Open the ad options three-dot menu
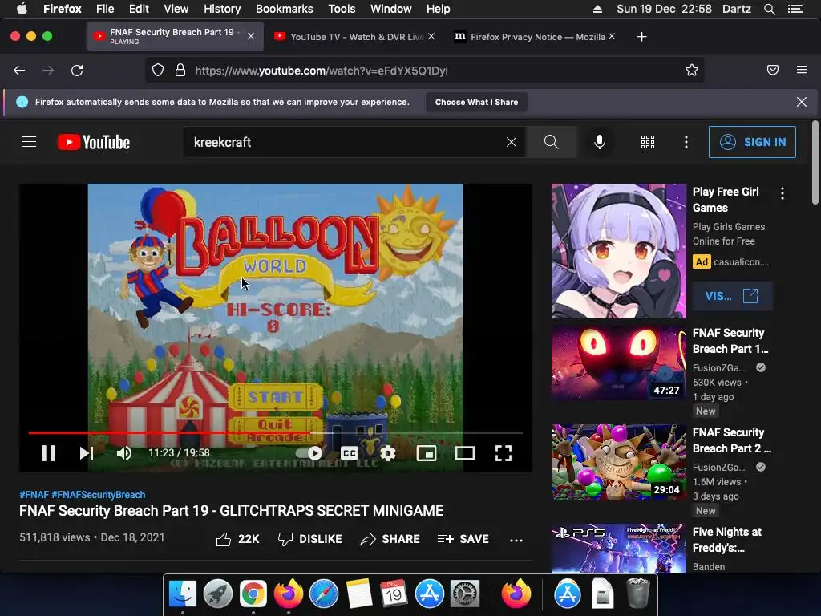This screenshot has width=821, height=616. click(x=783, y=193)
